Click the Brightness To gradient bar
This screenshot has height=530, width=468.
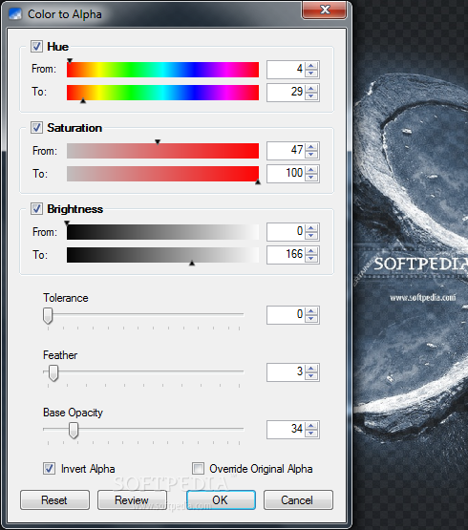pyautogui.click(x=162, y=255)
